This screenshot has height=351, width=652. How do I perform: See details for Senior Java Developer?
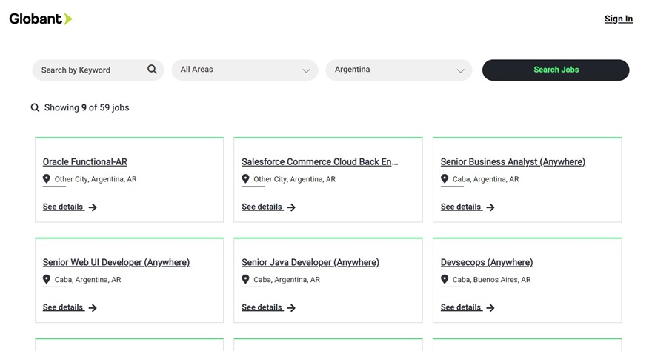pyautogui.click(x=262, y=307)
